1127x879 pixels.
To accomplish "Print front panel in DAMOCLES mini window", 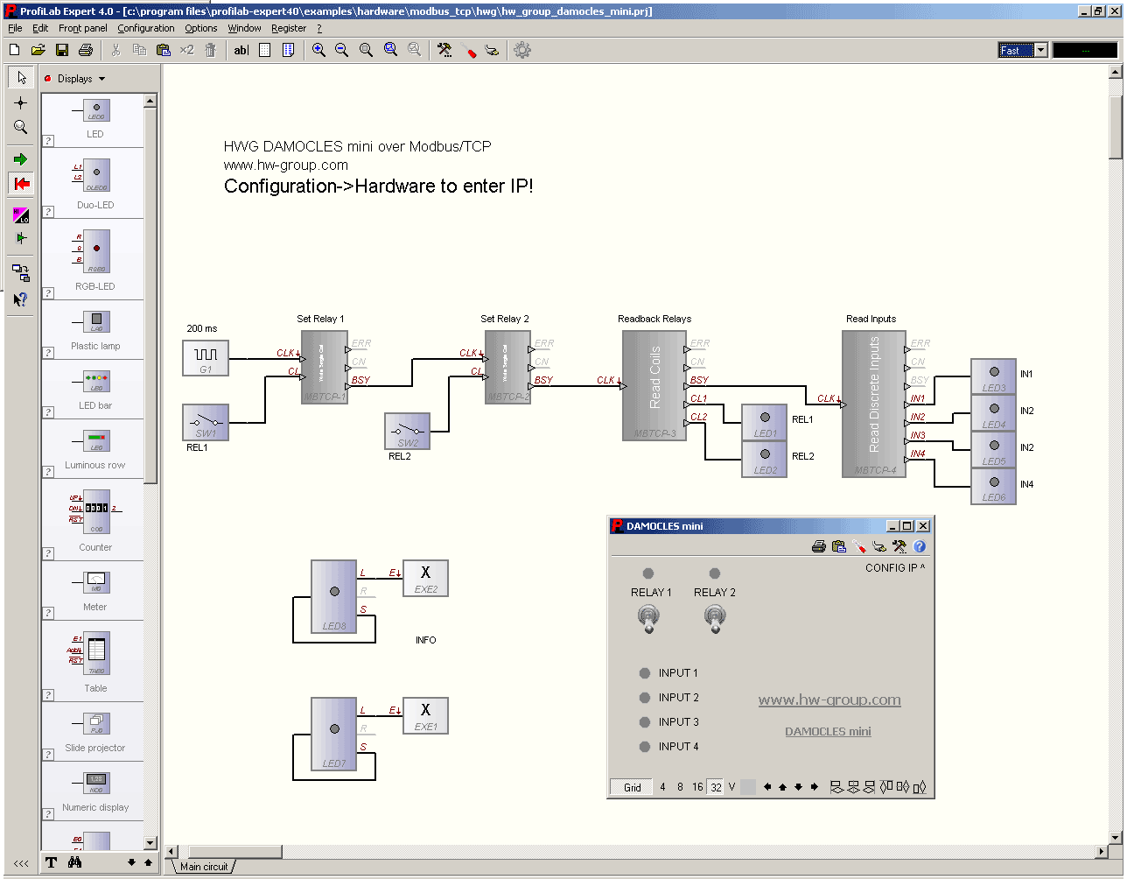I will coord(819,546).
